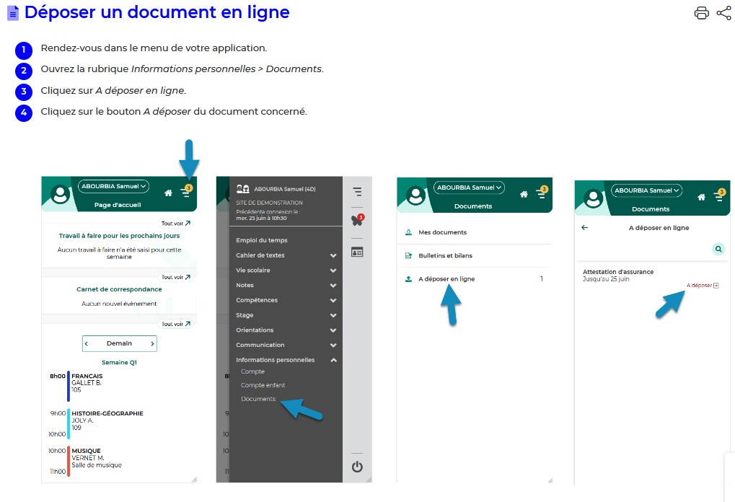
Task: Click Tout voir above Carnet de correspondance
Action: (x=177, y=277)
